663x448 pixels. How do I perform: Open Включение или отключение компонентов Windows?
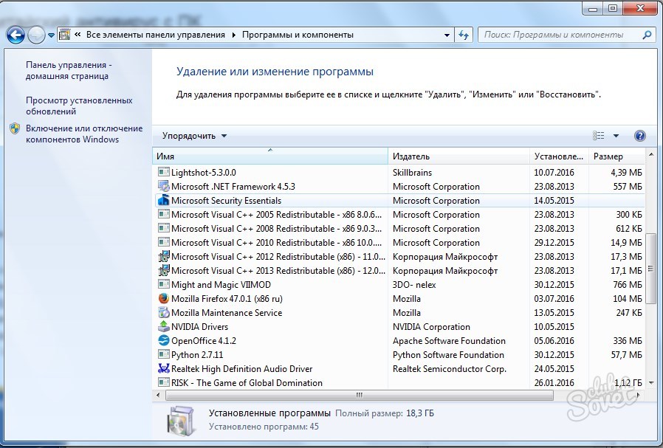83,134
